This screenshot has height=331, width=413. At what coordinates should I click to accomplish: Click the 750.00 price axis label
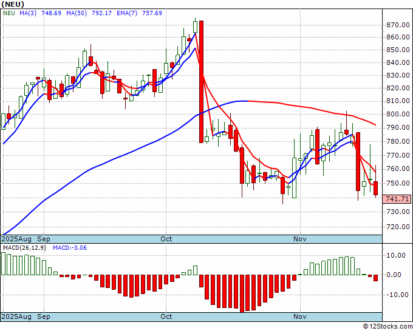pos(398,183)
